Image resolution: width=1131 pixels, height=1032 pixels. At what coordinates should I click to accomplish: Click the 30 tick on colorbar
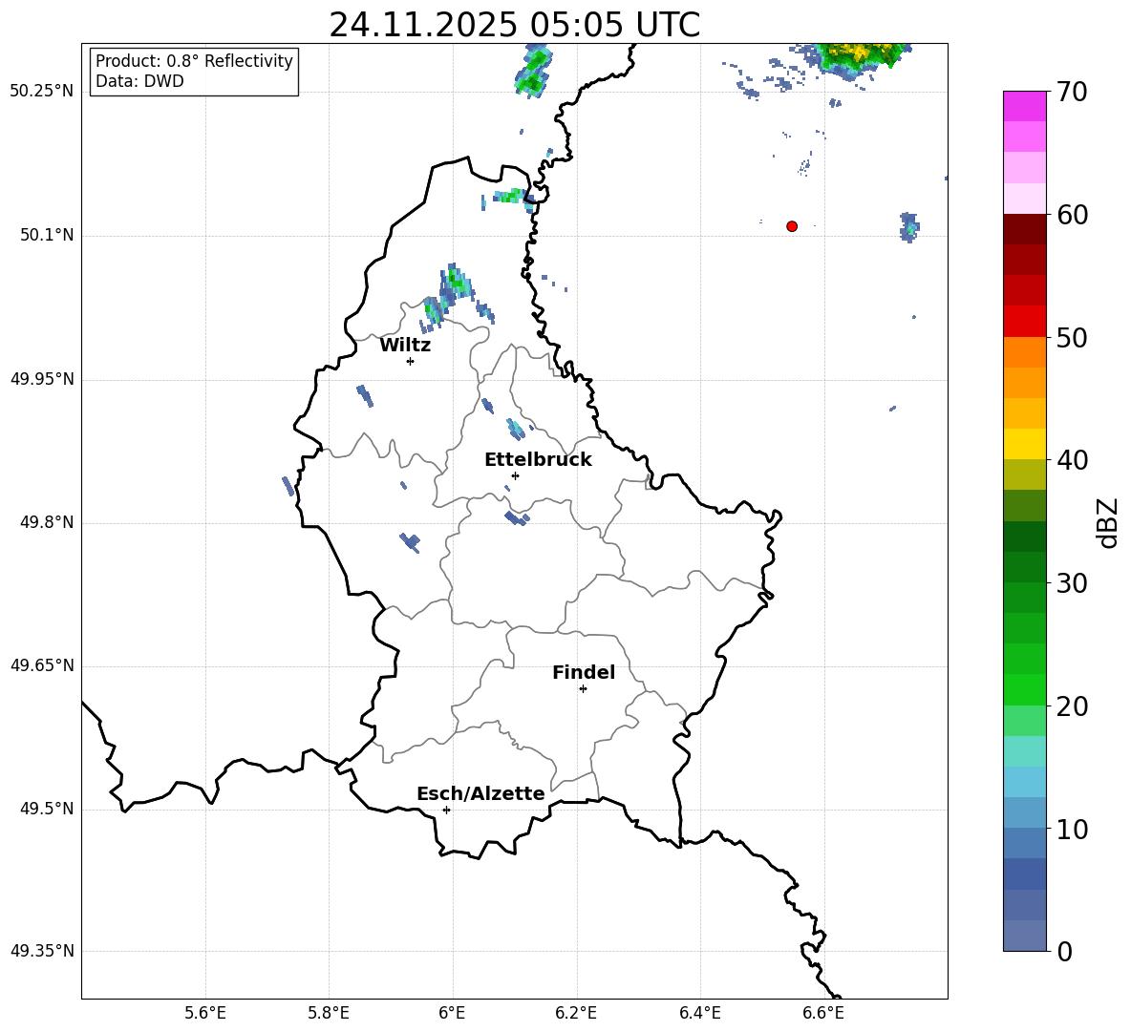pos(1072,583)
